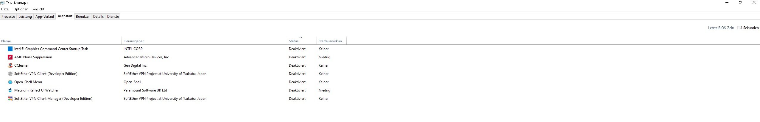Click the AMD Noise Suppression icon
760x122 pixels.
click(10, 57)
